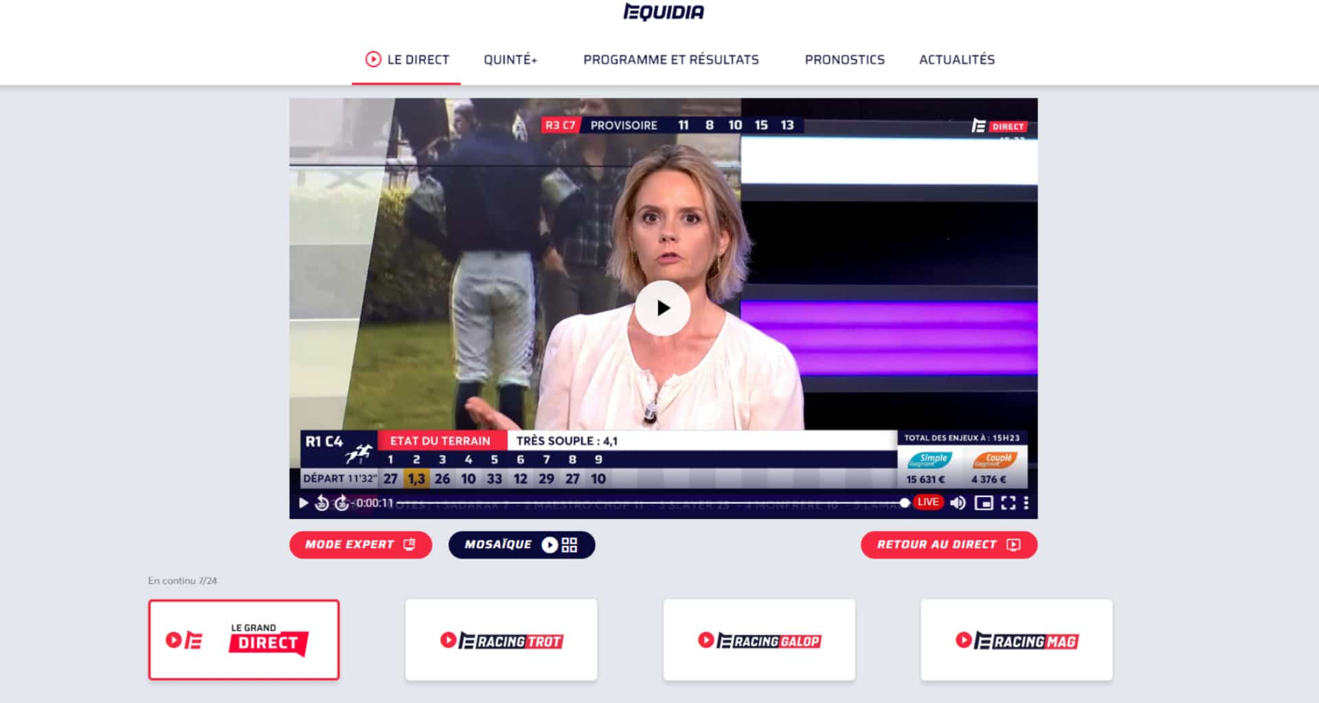Activate Retour au Direct

[x=949, y=544]
